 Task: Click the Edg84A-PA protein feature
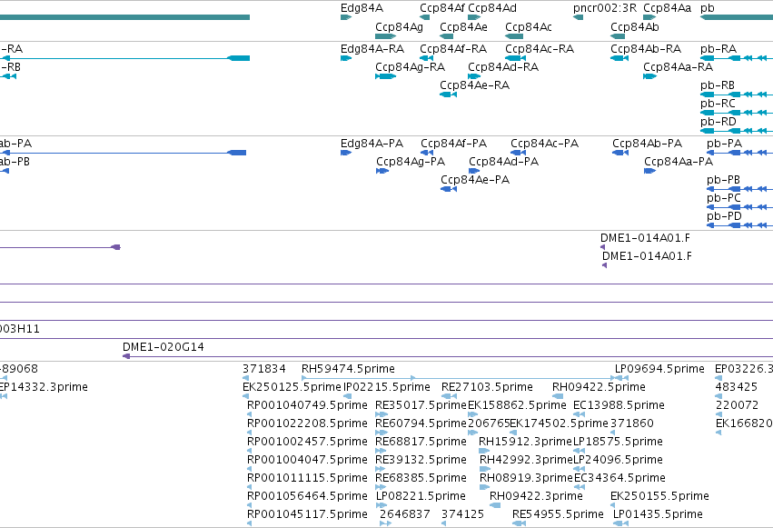[x=345, y=153]
